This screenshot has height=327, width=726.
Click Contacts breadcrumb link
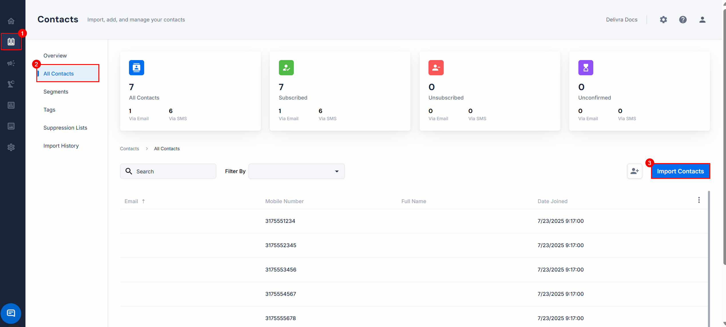point(129,148)
